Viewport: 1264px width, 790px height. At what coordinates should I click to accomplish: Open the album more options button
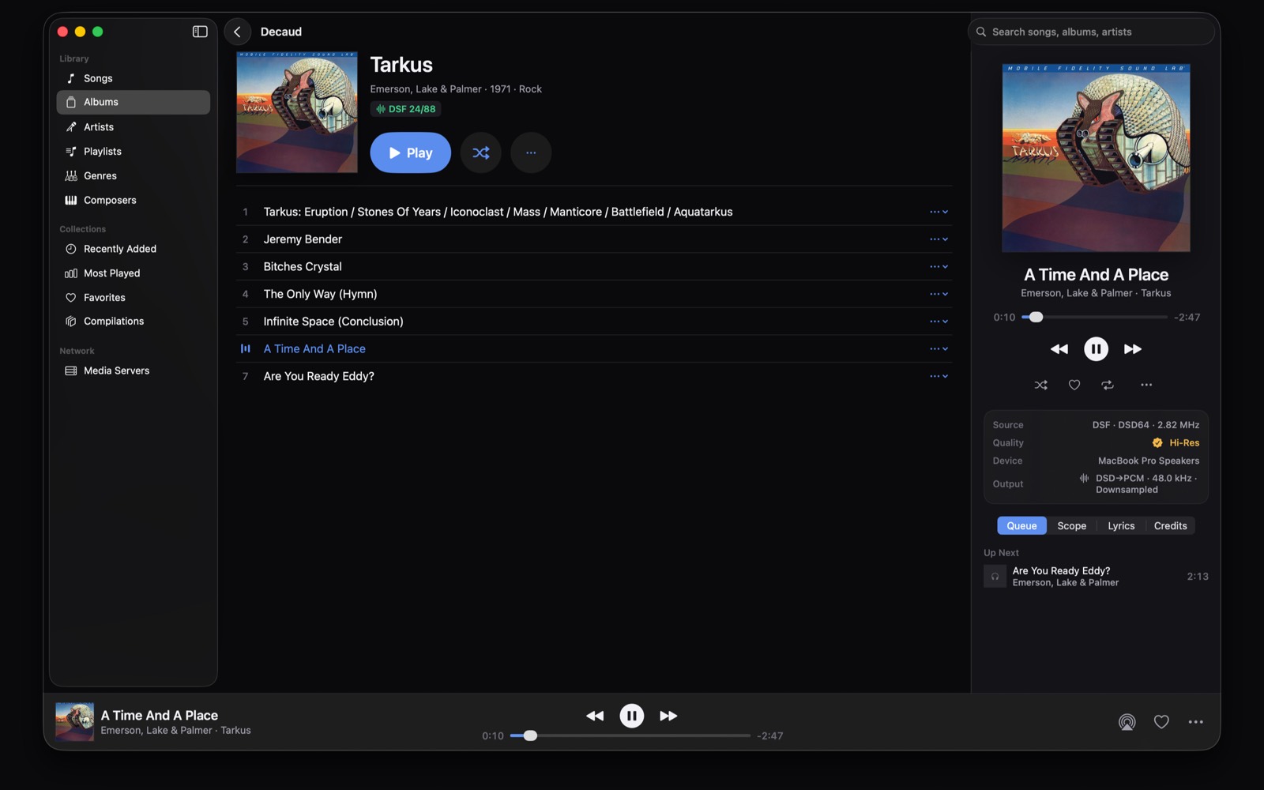pyautogui.click(x=531, y=152)
